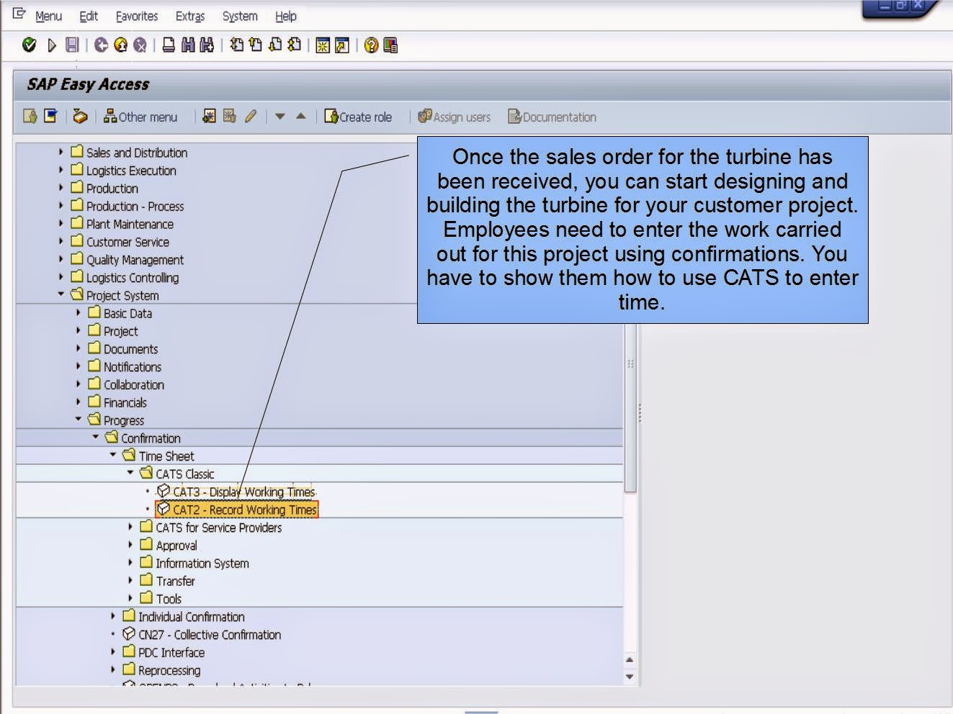Collapse the Confirmation folder

coord(95,437)
